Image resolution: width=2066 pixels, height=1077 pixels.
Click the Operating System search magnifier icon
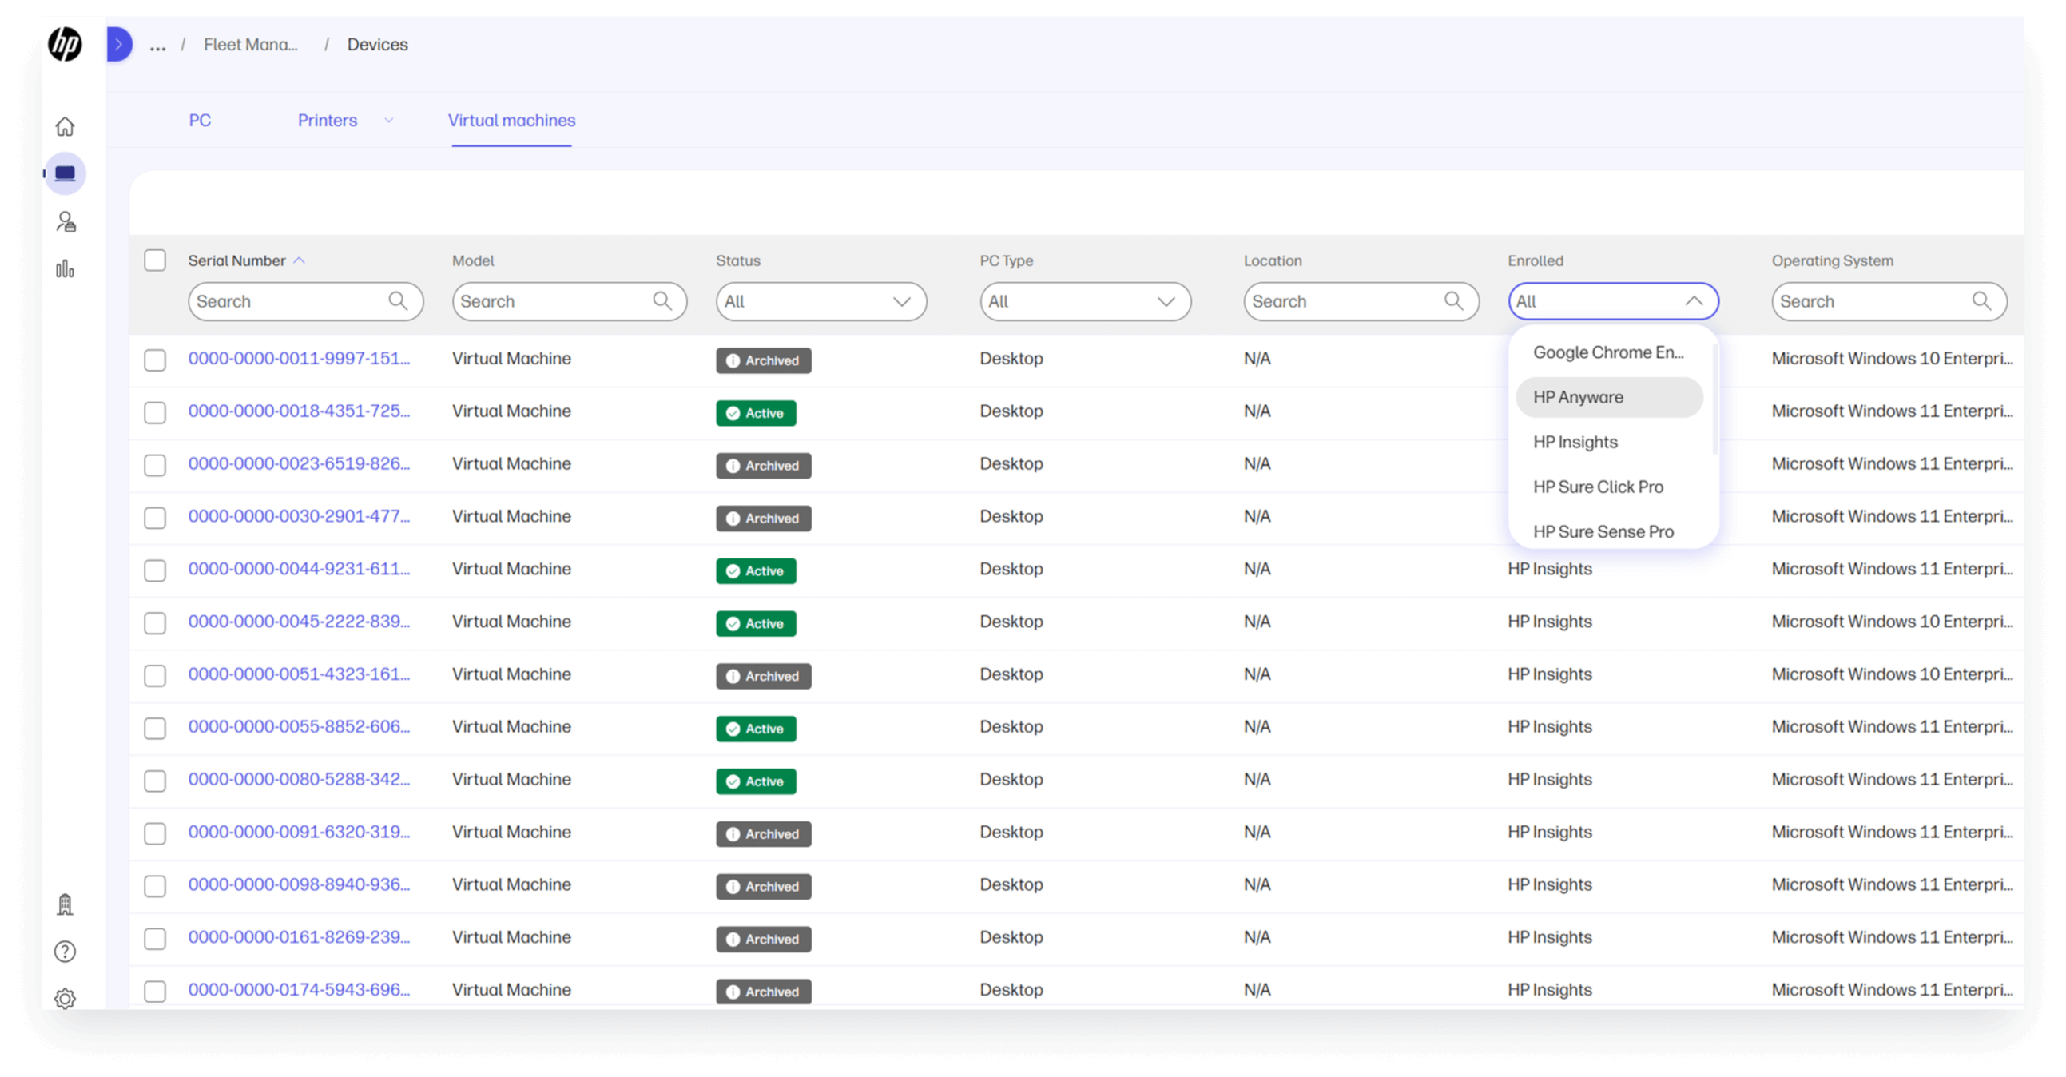[1981, 300]
